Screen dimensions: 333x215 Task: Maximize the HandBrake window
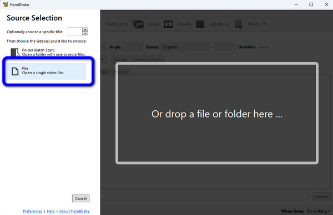(311, 4)
